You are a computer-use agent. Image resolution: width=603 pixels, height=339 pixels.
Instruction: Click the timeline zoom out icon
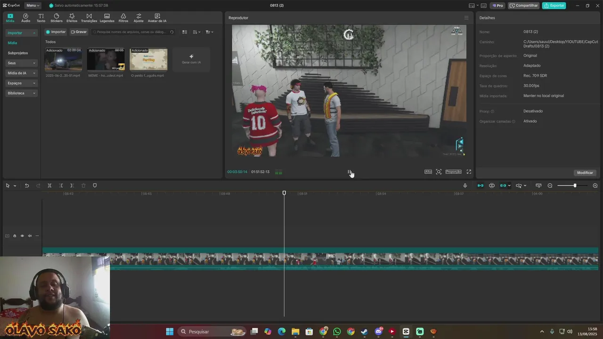pos(550,186)
